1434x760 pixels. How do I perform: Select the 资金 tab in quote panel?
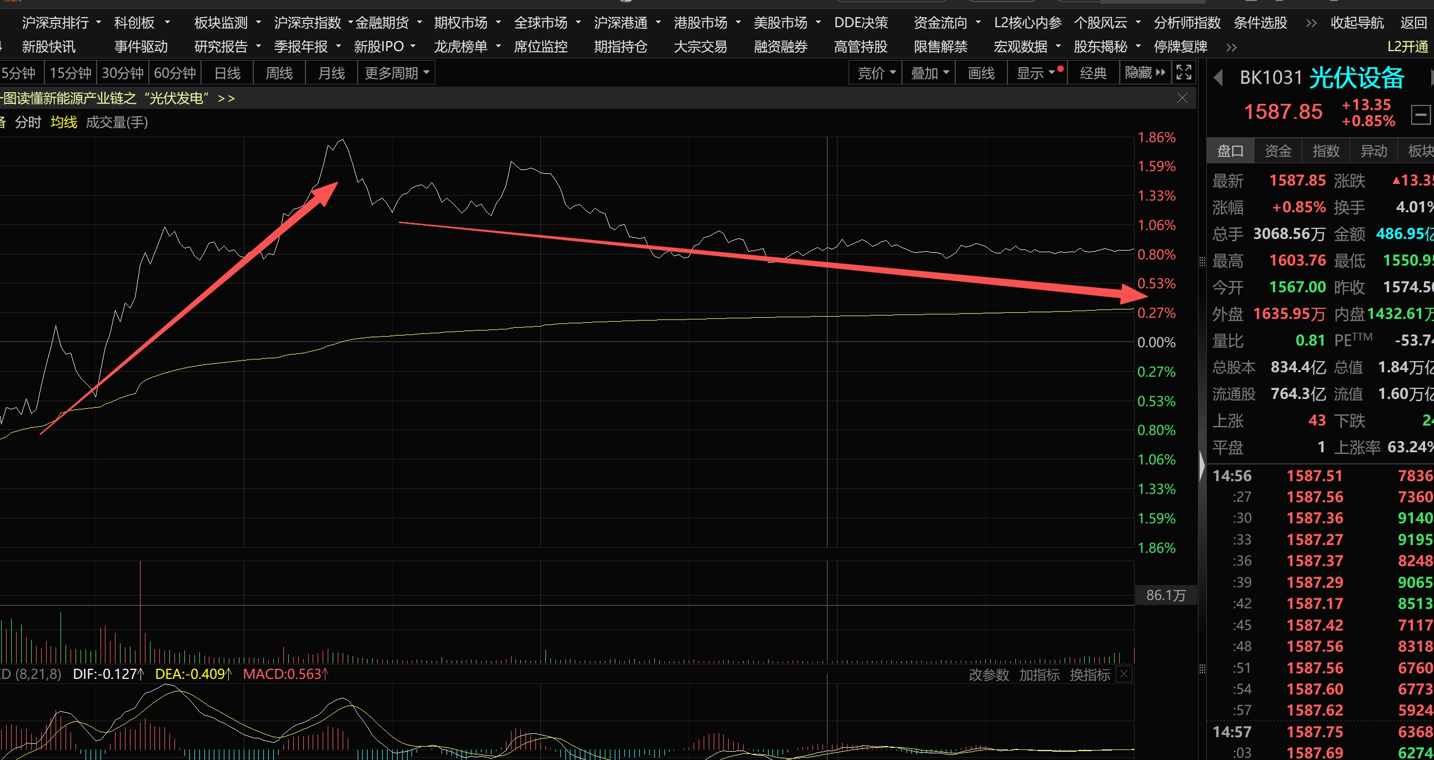click(1277, 151)
